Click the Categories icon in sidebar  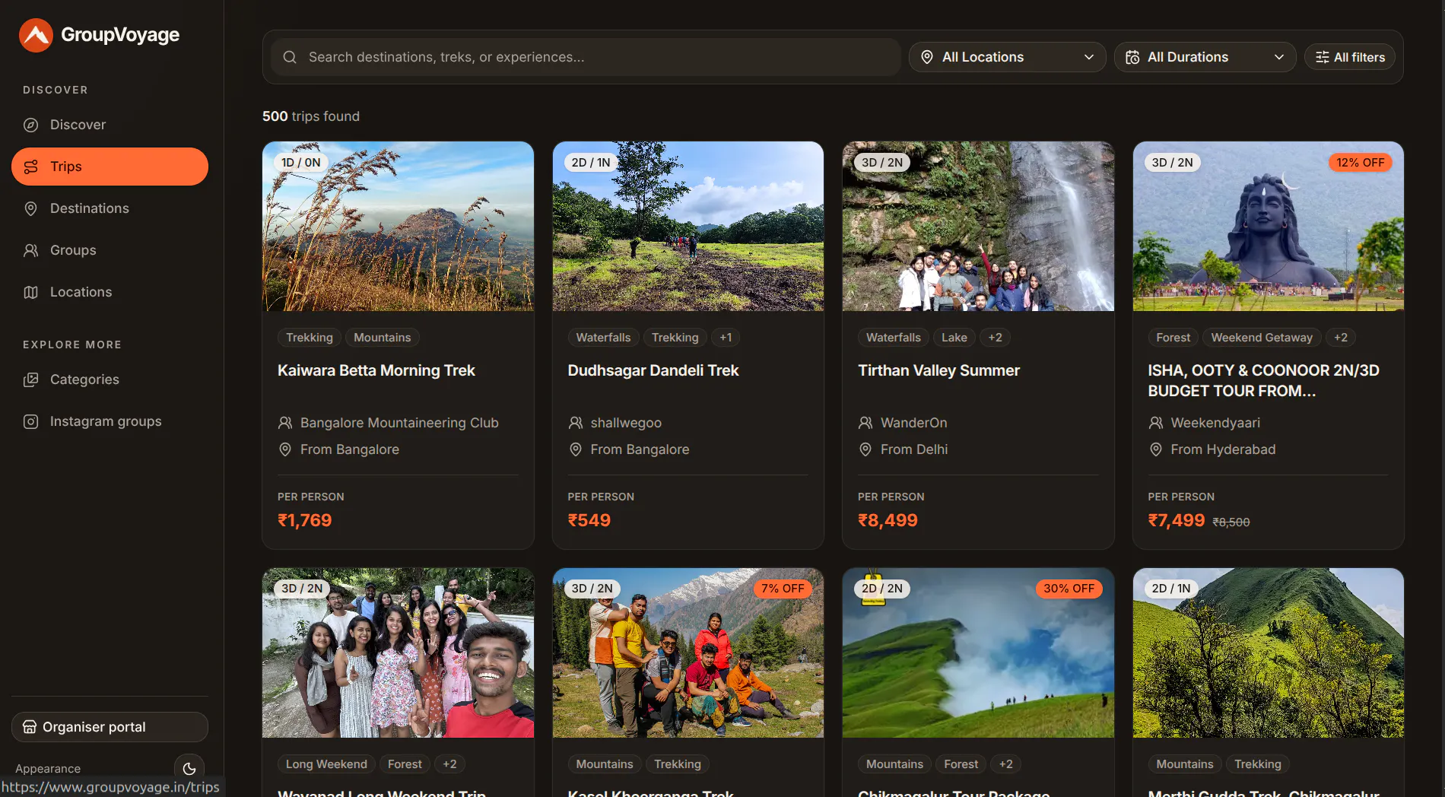point(31,379)
